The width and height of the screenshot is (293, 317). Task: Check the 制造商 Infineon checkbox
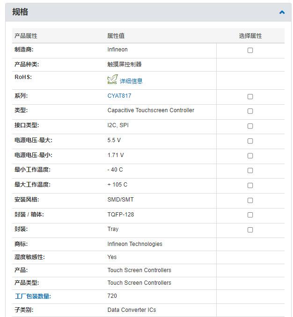coord(250,50)
